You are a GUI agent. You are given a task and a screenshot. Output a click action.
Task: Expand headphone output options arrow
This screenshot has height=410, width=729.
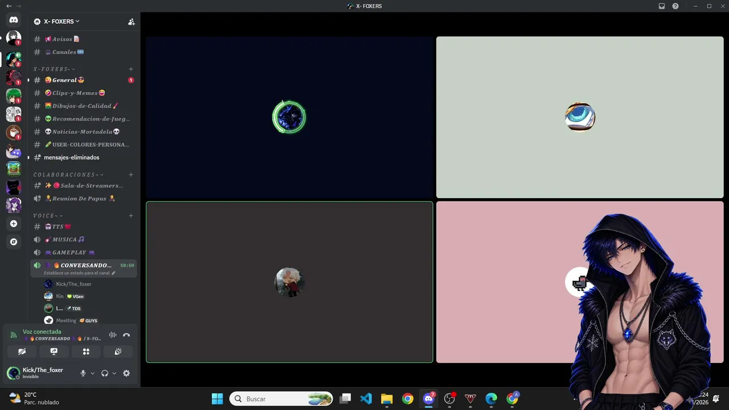pyautogui.click(x=114, y=373)
